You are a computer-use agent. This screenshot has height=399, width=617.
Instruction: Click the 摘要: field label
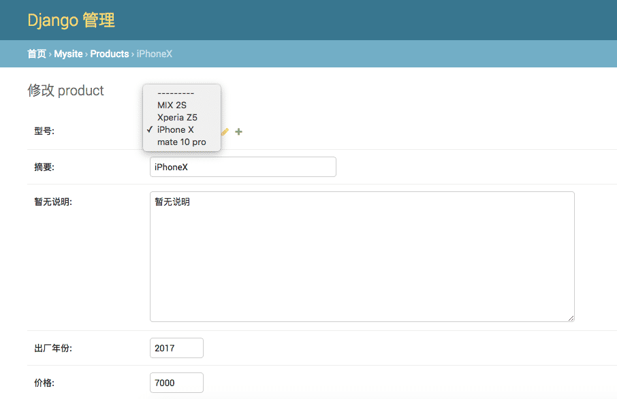(44, 167)
